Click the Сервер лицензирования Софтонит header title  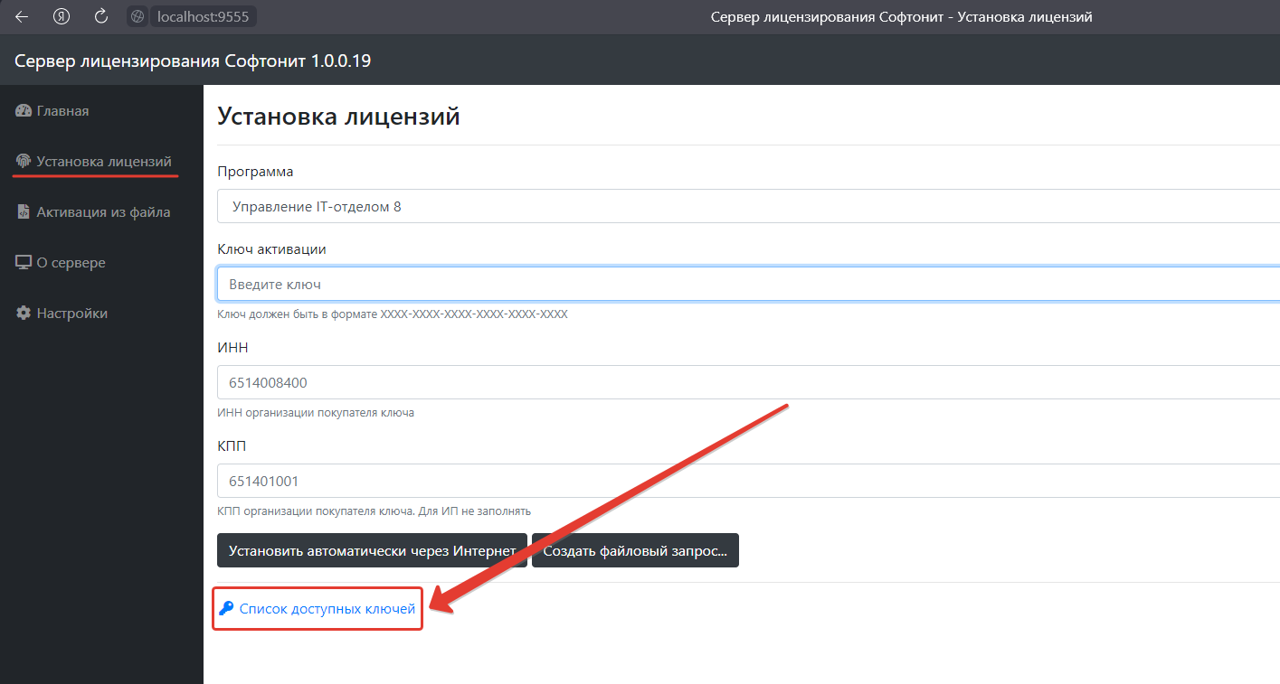193,61
